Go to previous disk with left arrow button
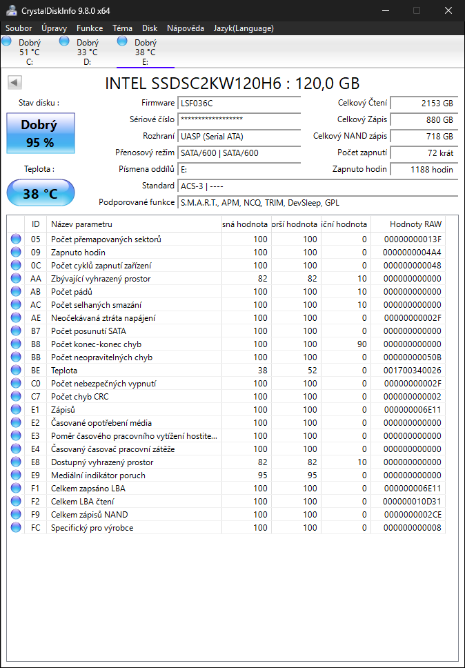 [x=15, y=83]
